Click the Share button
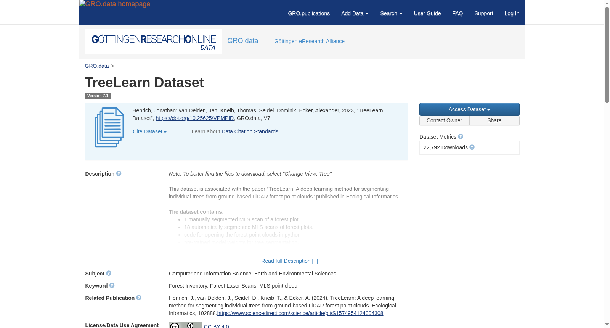The image size is (610, 328). (x=494, y=120)
